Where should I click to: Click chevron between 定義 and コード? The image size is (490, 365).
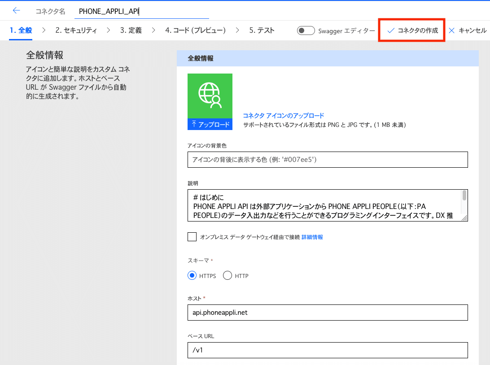pyautogui.click(x=153, y=30)
